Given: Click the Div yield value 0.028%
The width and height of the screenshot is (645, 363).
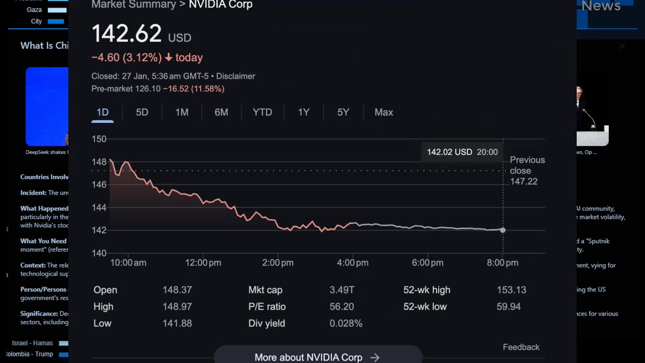Looking at the screenshot, I should point(346,323).
